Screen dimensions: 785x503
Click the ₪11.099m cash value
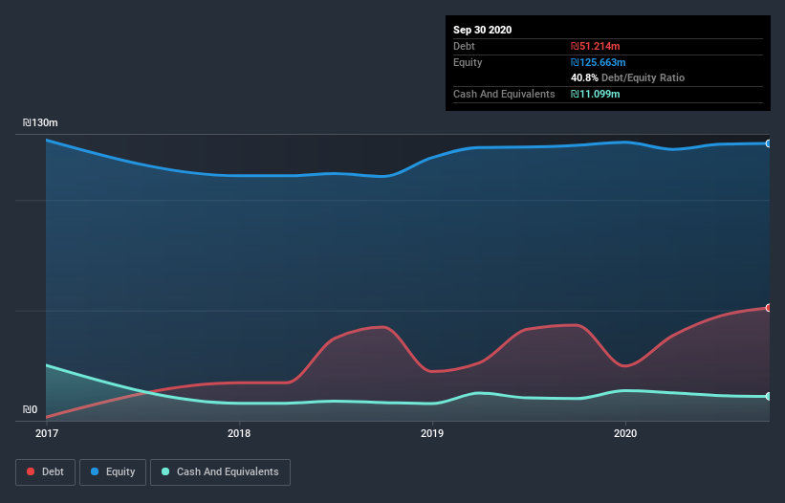596,94
